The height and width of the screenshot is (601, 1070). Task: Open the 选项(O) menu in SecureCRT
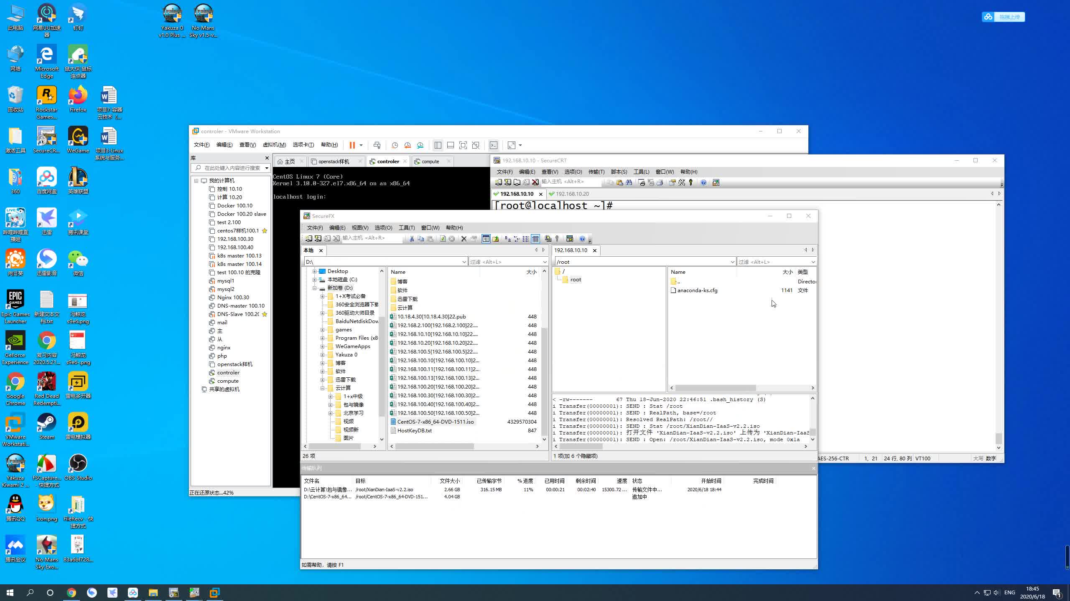click(573, 171)
